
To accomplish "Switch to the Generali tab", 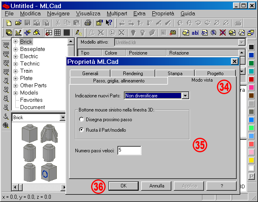I will (90, 74).
